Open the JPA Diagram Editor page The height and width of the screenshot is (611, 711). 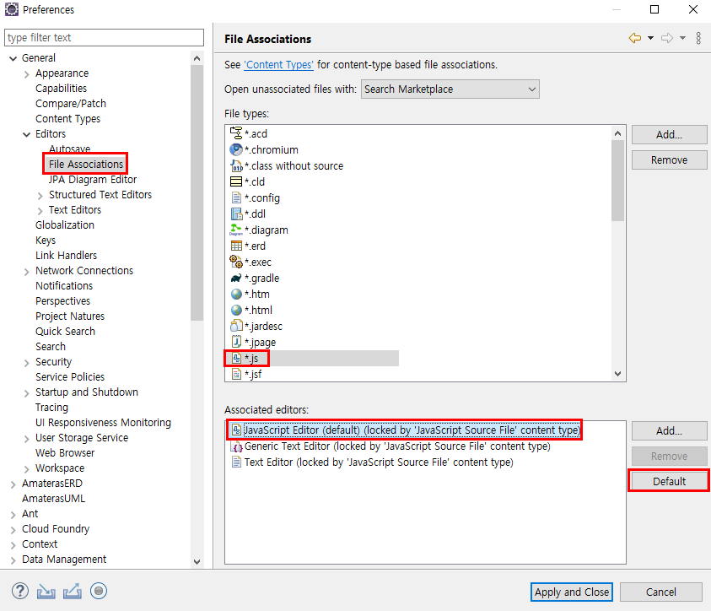coord(93,180)
